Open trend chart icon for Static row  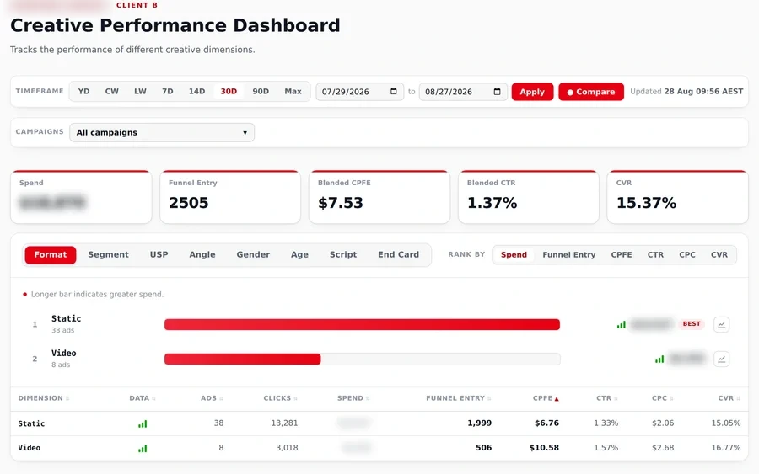point(721,324)
